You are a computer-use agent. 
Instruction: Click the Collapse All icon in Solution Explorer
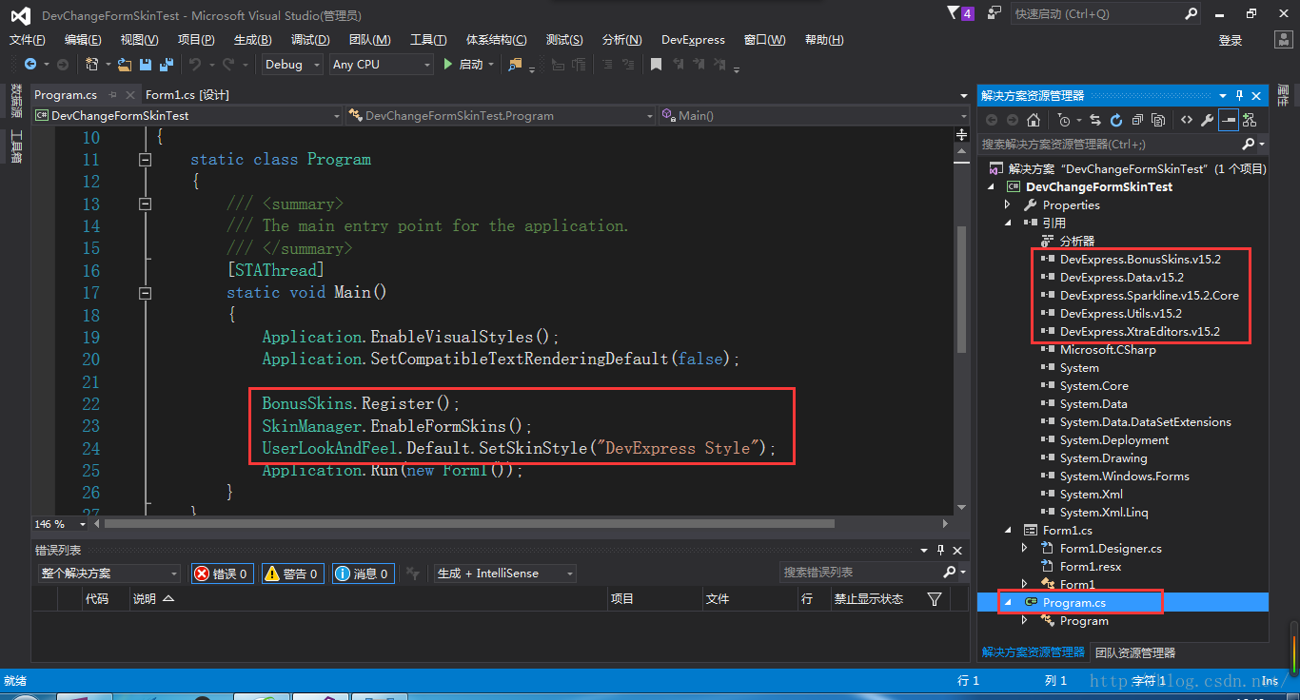[x=1137, y=120]
